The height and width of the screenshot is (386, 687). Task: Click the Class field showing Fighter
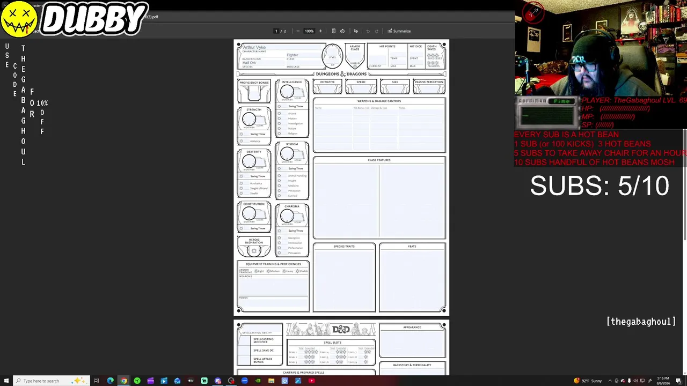pyautogui.click(x=303, y=55)
